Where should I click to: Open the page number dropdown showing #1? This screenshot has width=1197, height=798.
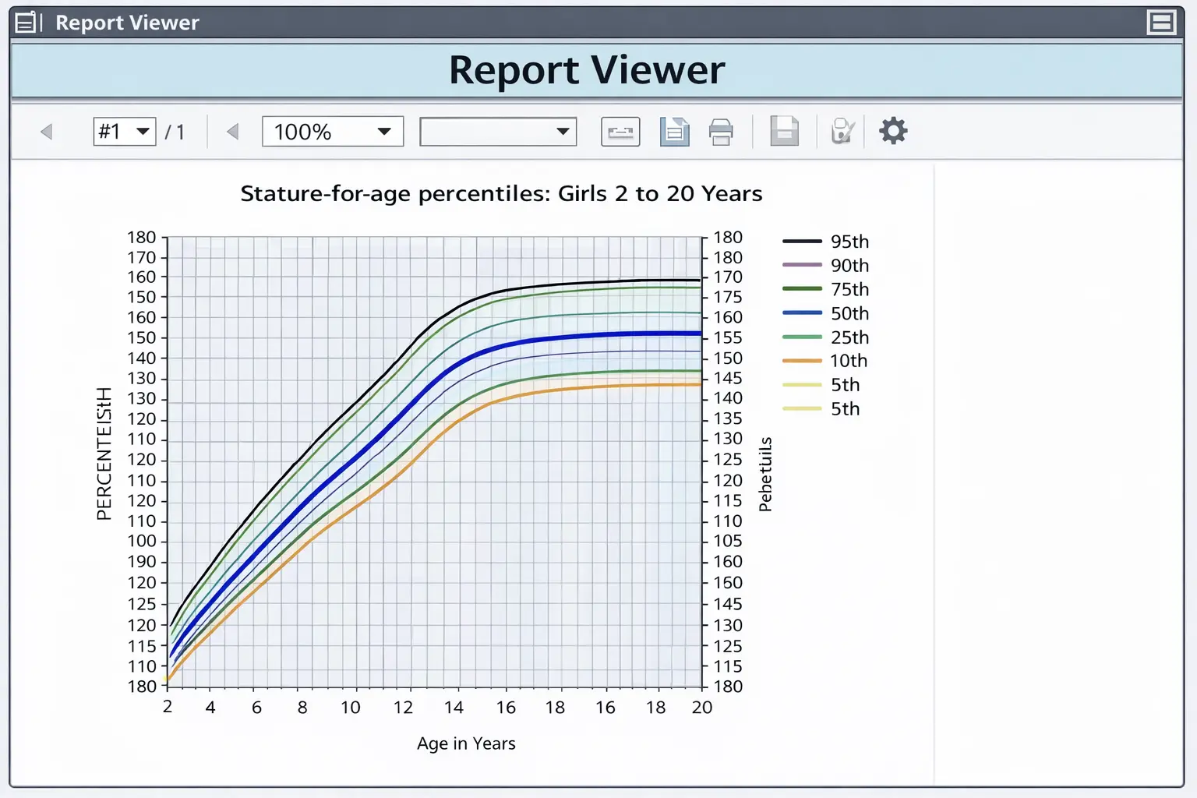point(124,131)
